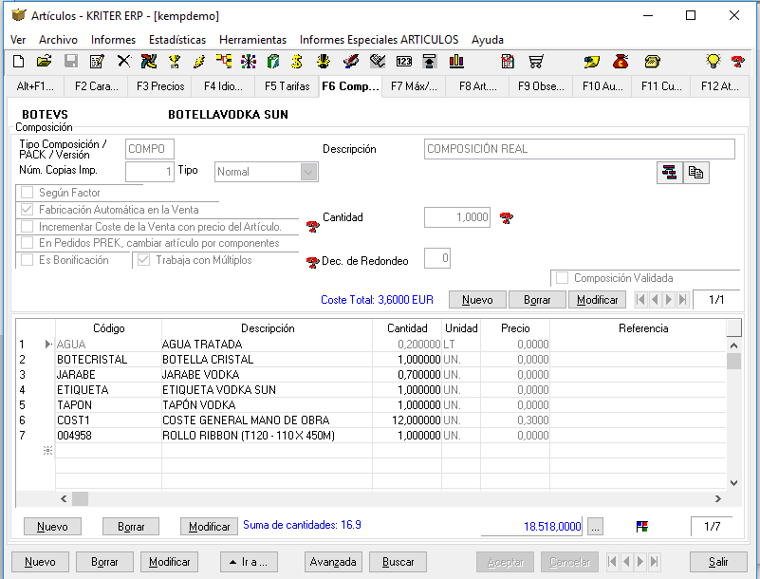Switch to the F9 Obse... tab

point(541,86)
